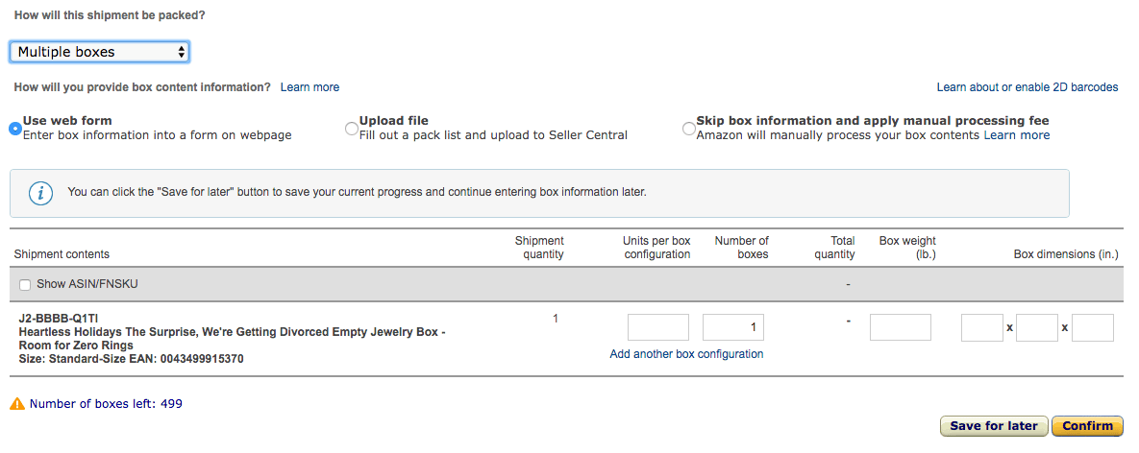Follow the Learn more link about manual processing
This screenshot has width=1139, height=453.
coord(1016,134)
